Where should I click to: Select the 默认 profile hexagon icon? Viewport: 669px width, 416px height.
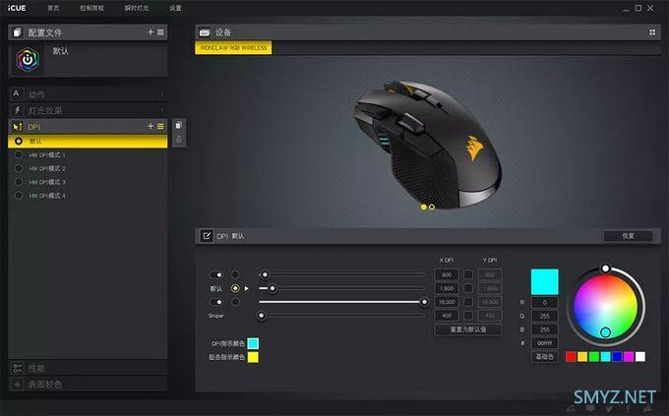coord(28,60)
